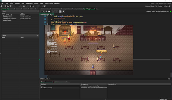Click the debugger X close-connection icon
Viewport: 172px width, 100px height.
[63, 12]
